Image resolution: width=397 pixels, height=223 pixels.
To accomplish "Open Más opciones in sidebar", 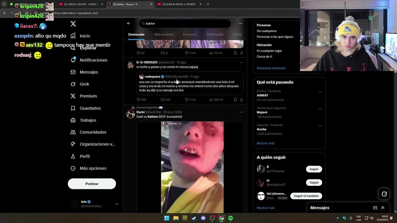I will pos(88,168).
